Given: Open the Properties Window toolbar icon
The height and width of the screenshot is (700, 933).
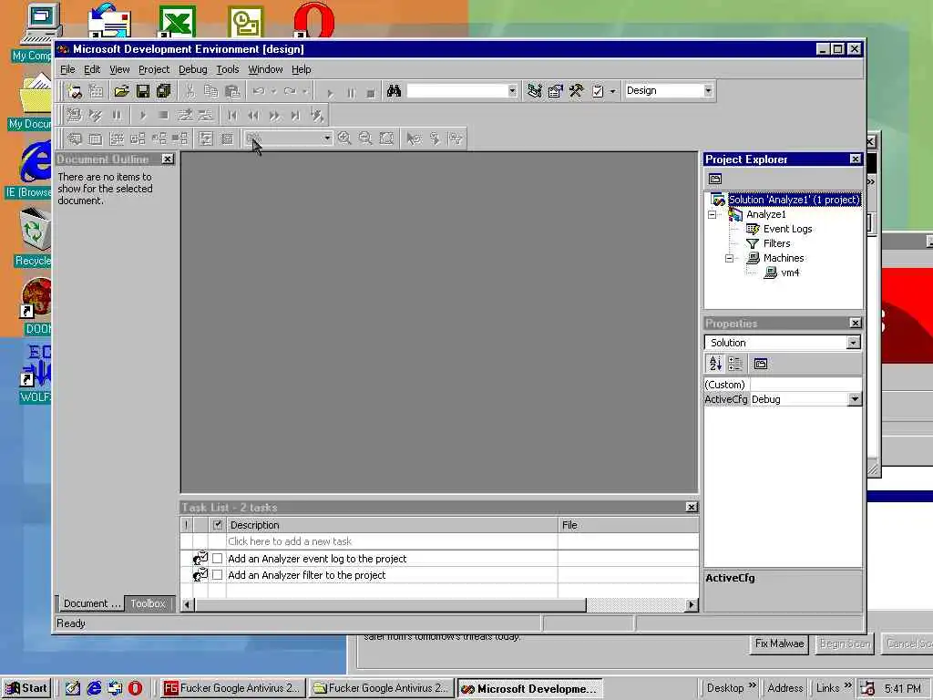Looking at the screenshot, I should 555,91.
